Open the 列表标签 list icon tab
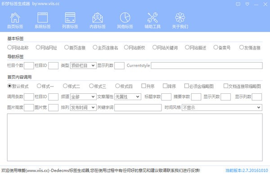270x175 pixels. 70,20
